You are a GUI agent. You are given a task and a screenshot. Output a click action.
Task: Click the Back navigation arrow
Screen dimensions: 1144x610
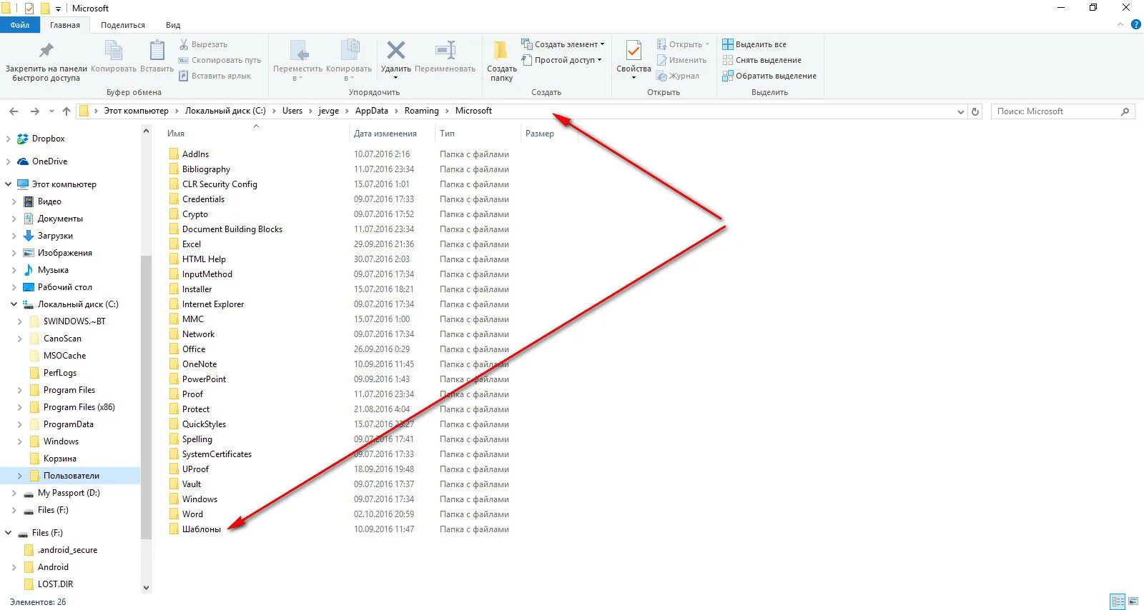coord(14,111)
